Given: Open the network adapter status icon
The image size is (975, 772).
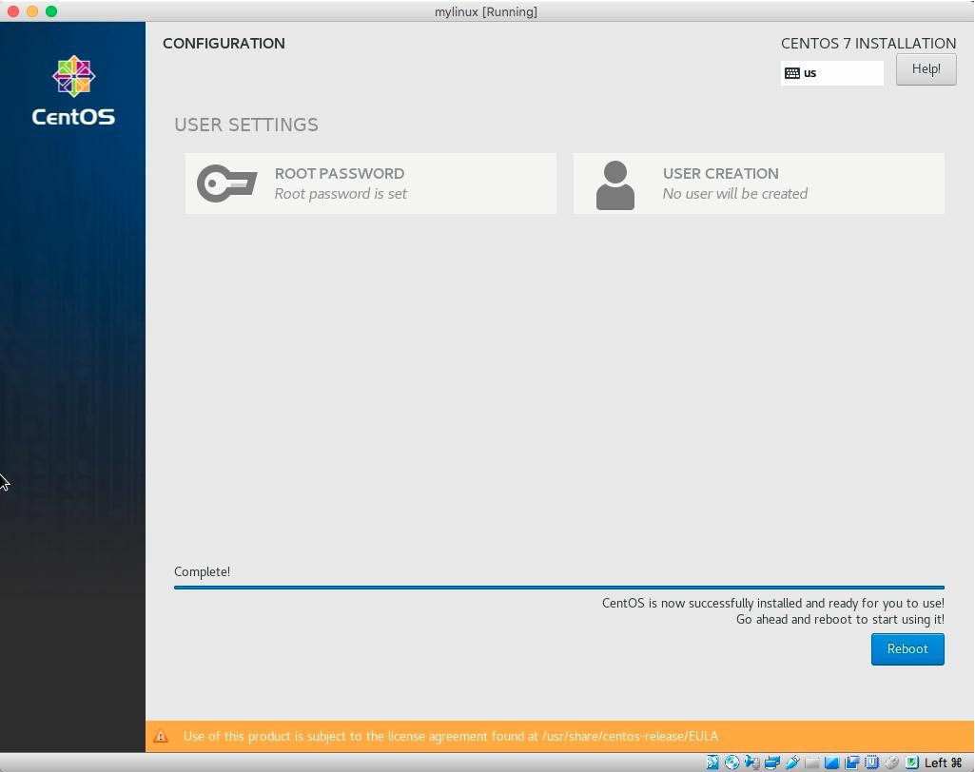Looking at the screenshot, I should (x=771, y=762).
